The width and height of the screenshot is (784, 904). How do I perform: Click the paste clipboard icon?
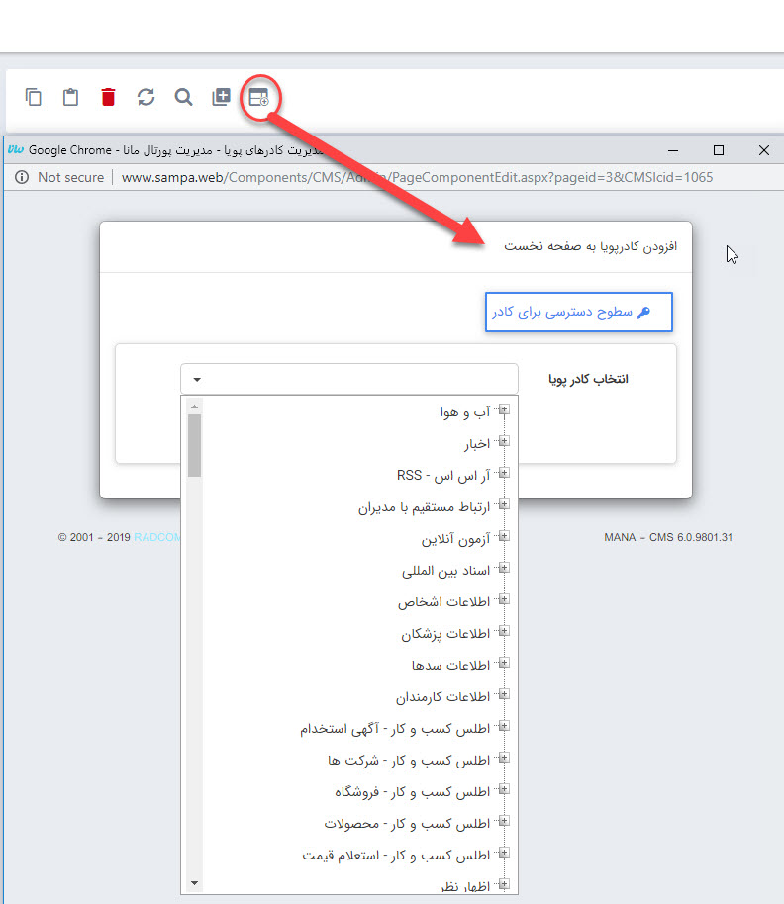(70, 97)
